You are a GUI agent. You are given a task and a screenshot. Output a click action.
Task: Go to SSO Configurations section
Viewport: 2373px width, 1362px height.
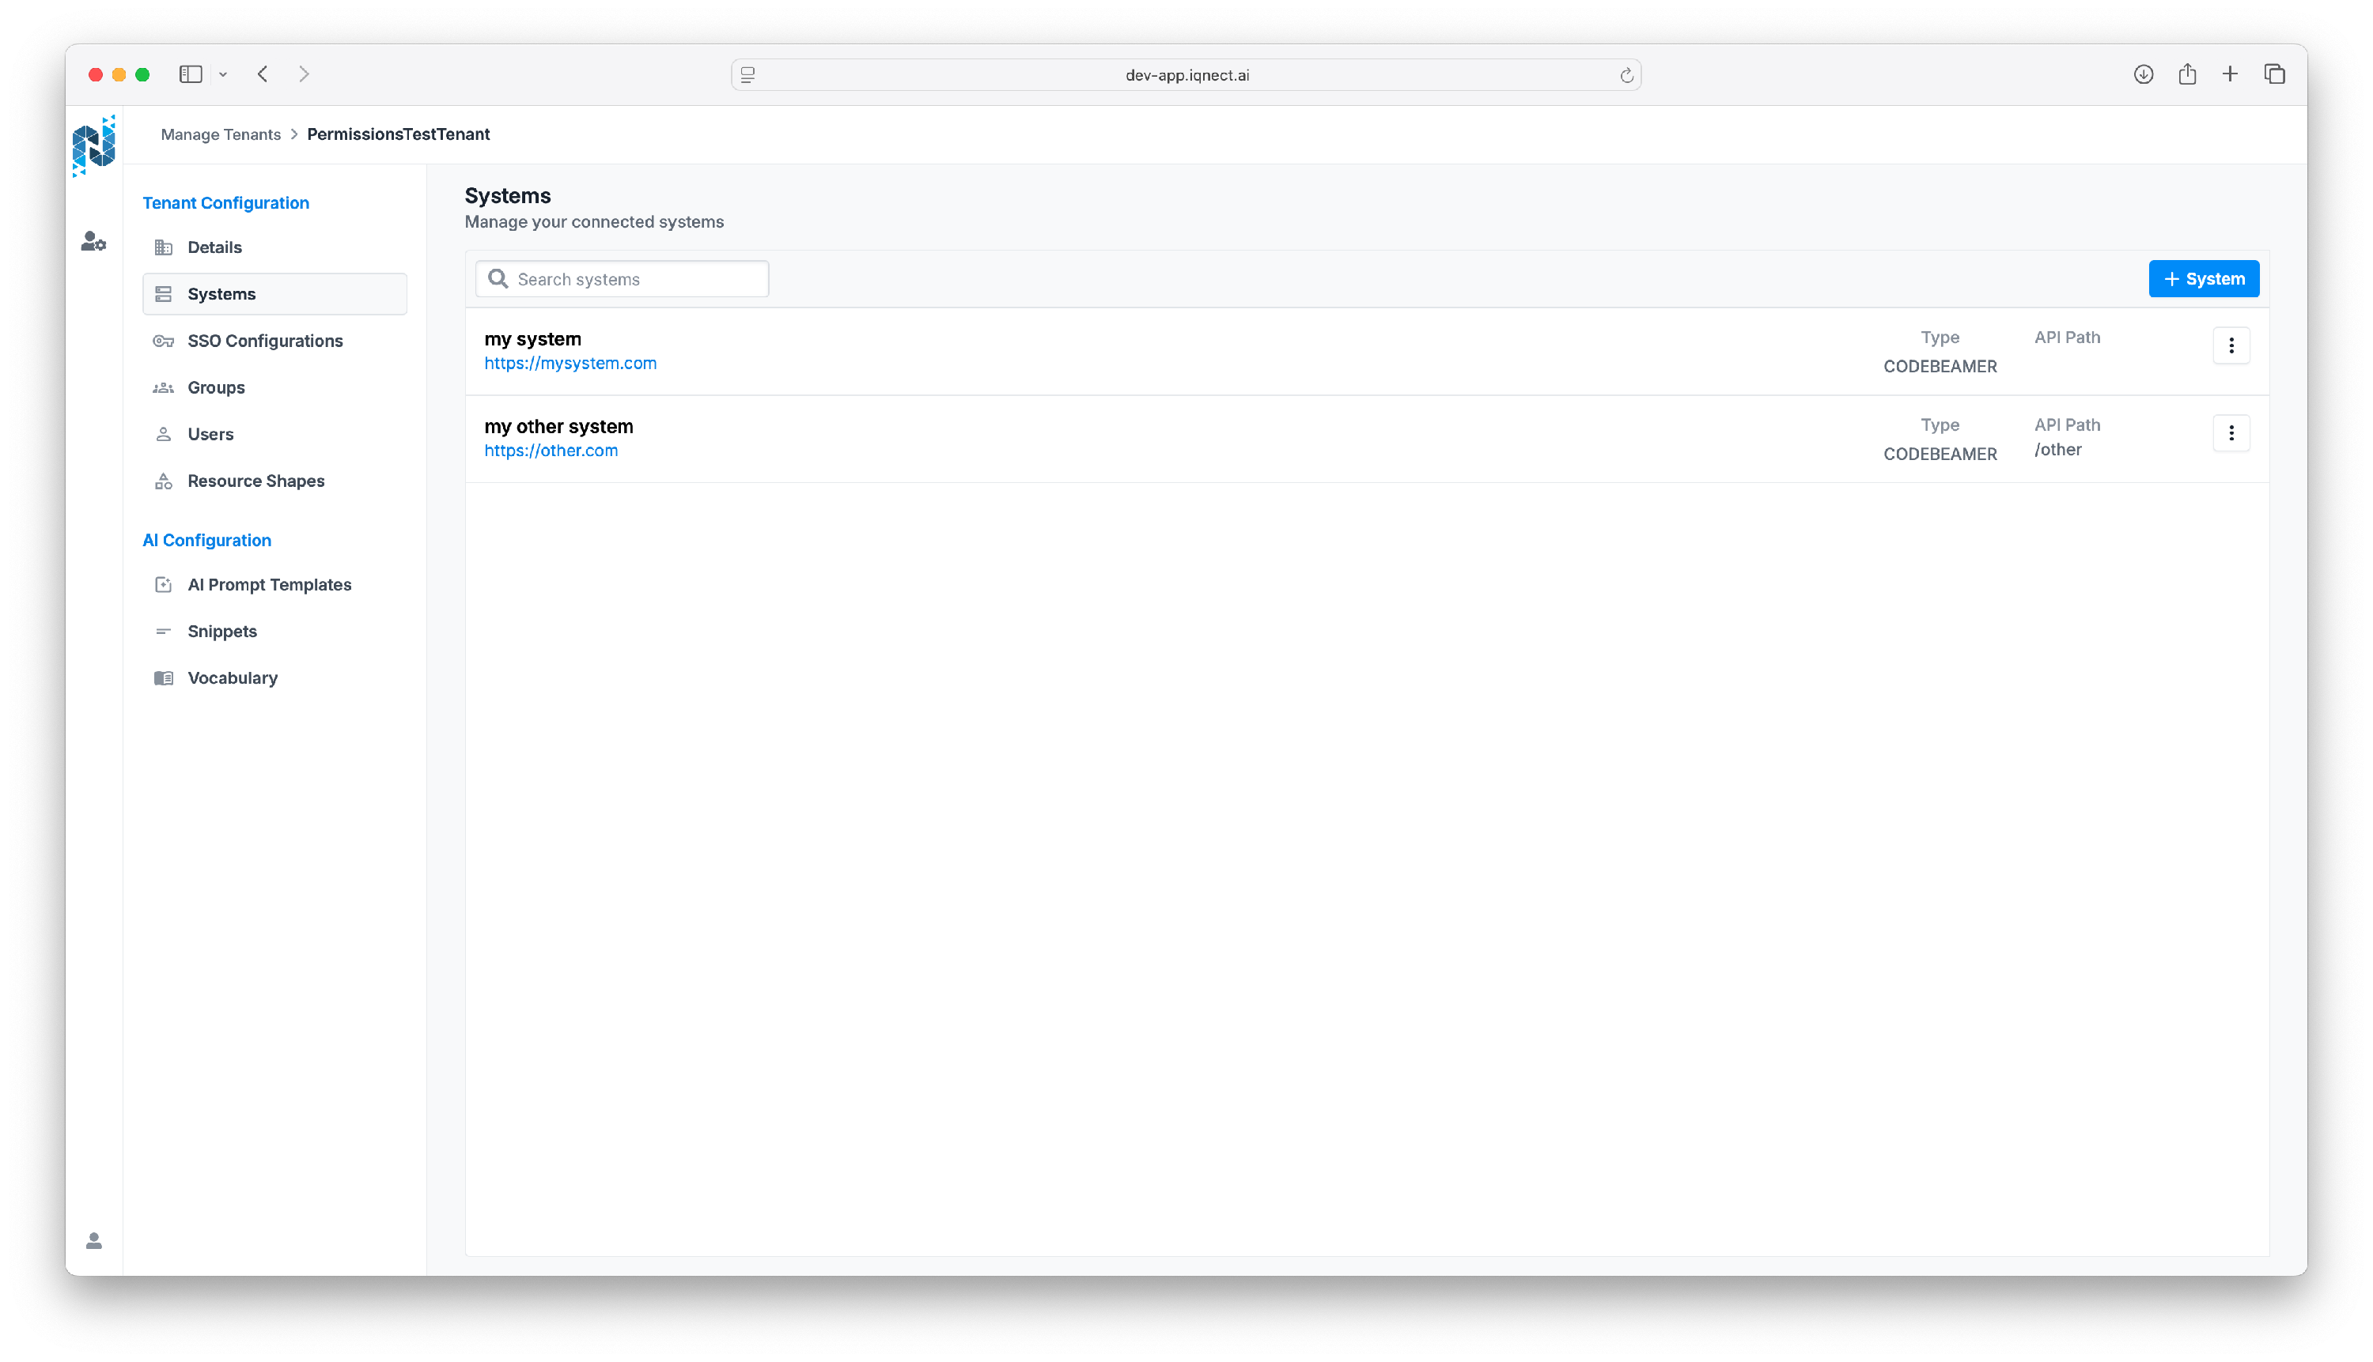[x=265, y=341]
